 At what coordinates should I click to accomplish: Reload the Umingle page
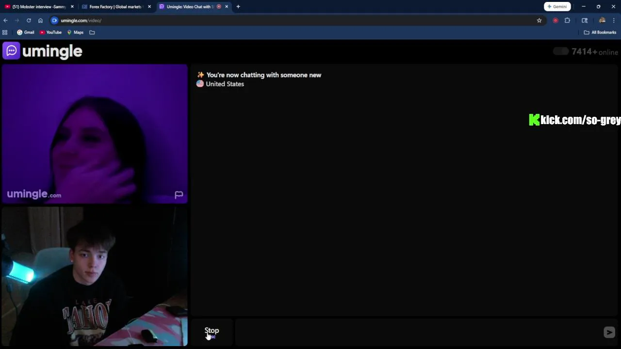[29, 20]
